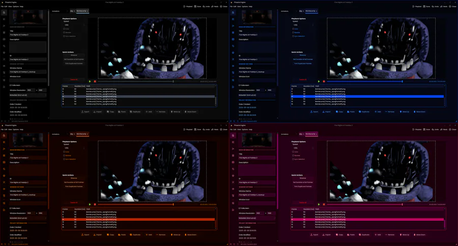Open resolution preset dropdown in pink-theme window
The height and width of the screenshot is (246, 458).
click(257, 218)
